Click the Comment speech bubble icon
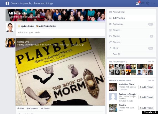This screenshot has width=158, height=114. (x=27, y=108)
